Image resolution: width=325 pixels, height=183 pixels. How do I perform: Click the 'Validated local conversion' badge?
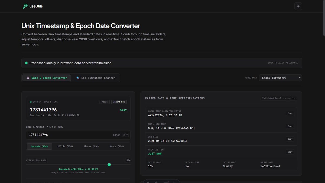tap(279, 98)
